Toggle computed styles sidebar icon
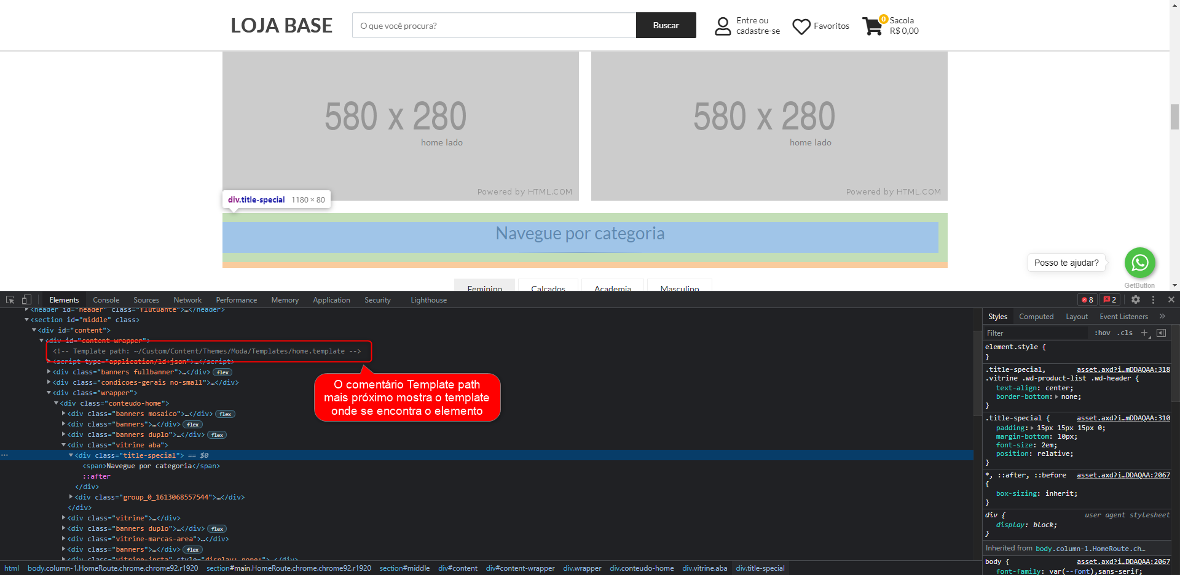The image size is (1180, 575). click(1161, 333)
